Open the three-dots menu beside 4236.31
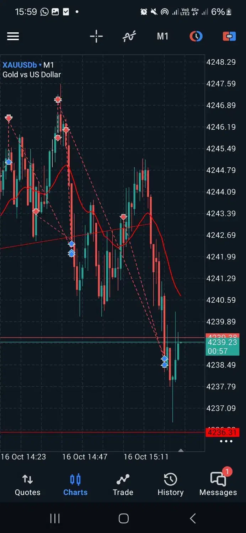The image size is (246, 533). click(x=226, y=441)
